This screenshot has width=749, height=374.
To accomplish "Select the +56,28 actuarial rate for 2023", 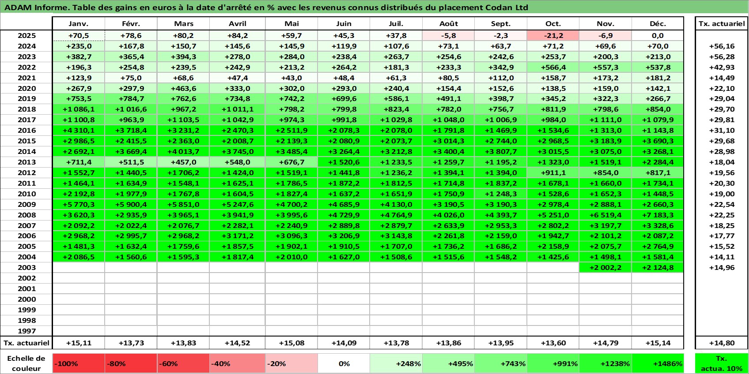I will click(722, 57).
